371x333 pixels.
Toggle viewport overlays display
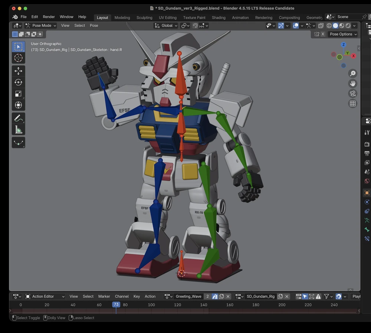(296, 26)
